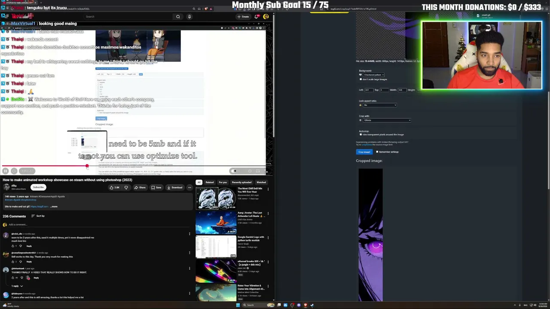Open the ezgif link in description
550x309 pixels.
[x=39, y=206]
